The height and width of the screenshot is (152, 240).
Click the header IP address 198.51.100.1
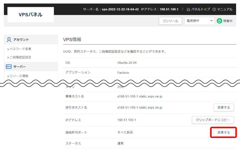[169, 9]
